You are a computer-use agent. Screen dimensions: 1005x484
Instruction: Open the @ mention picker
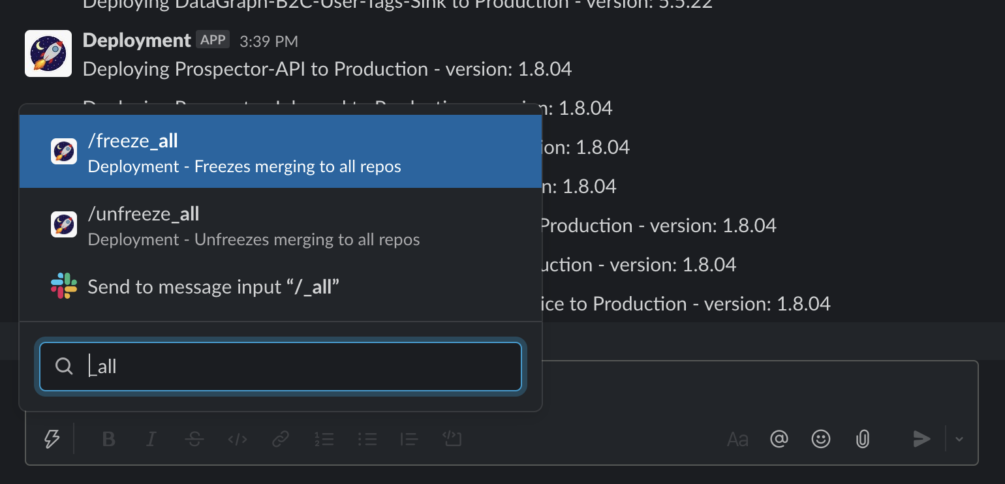779,439
